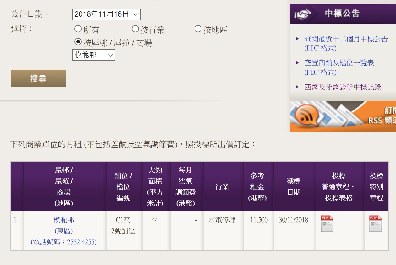This screenshot has height=265, width=396.
Task: Click the 投標特別章程 column header
Action: pos(377,187)
